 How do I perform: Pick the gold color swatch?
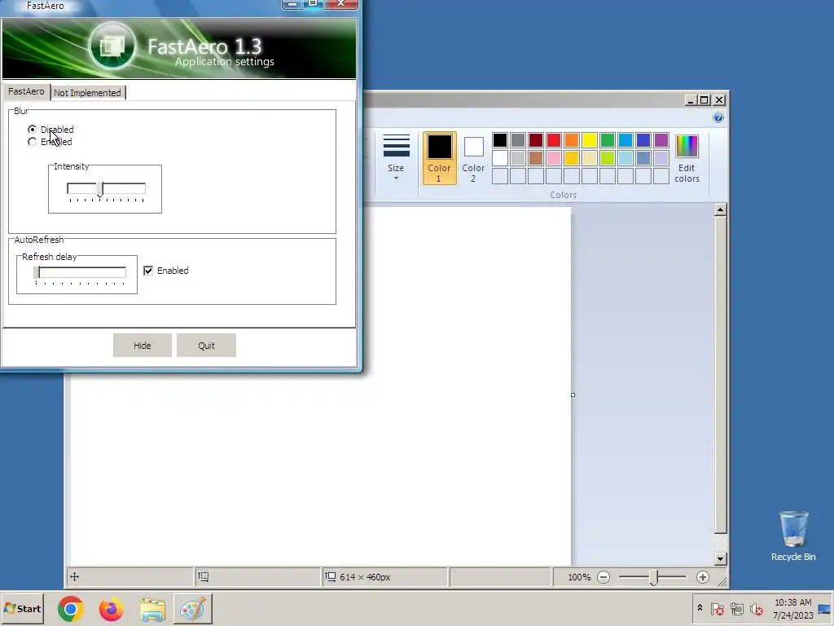click(x=572, y=158)
